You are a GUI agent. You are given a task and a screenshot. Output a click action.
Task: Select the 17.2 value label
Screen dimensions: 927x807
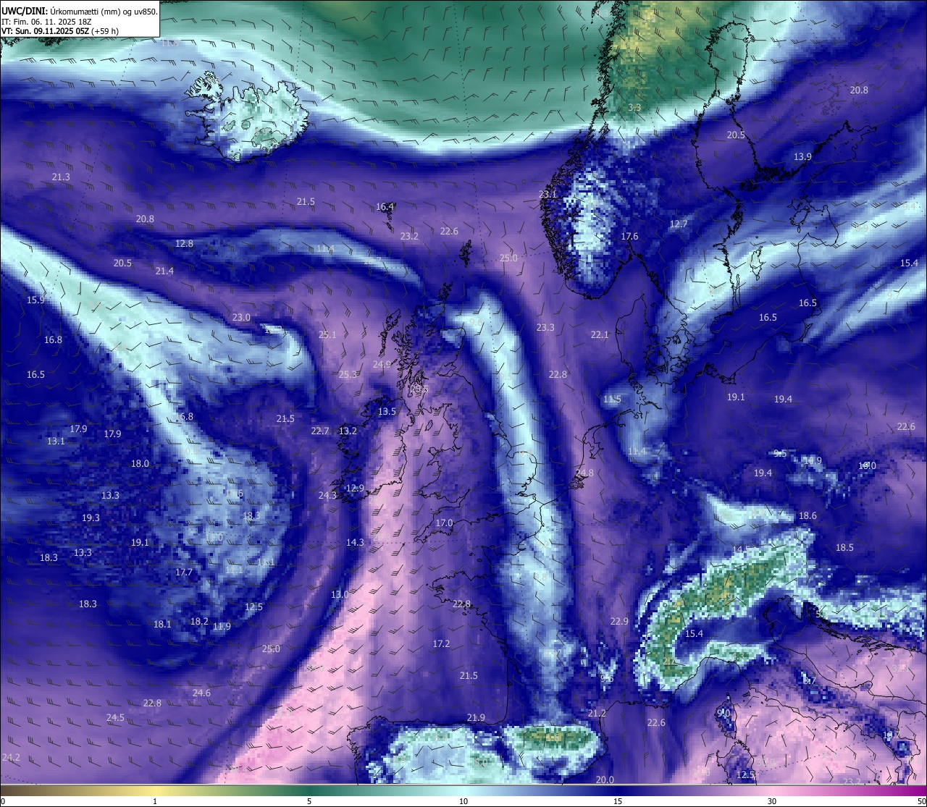pyautogui.click(x=441, y=643)
